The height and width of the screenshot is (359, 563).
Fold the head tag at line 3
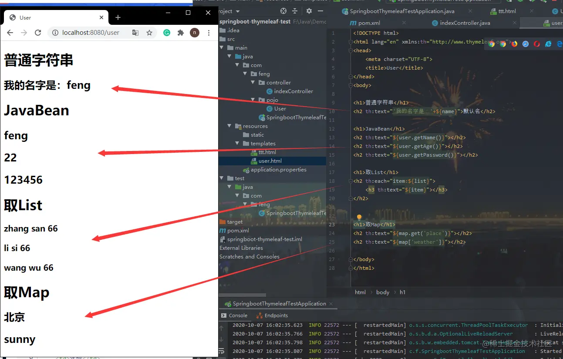pos(351,50)
